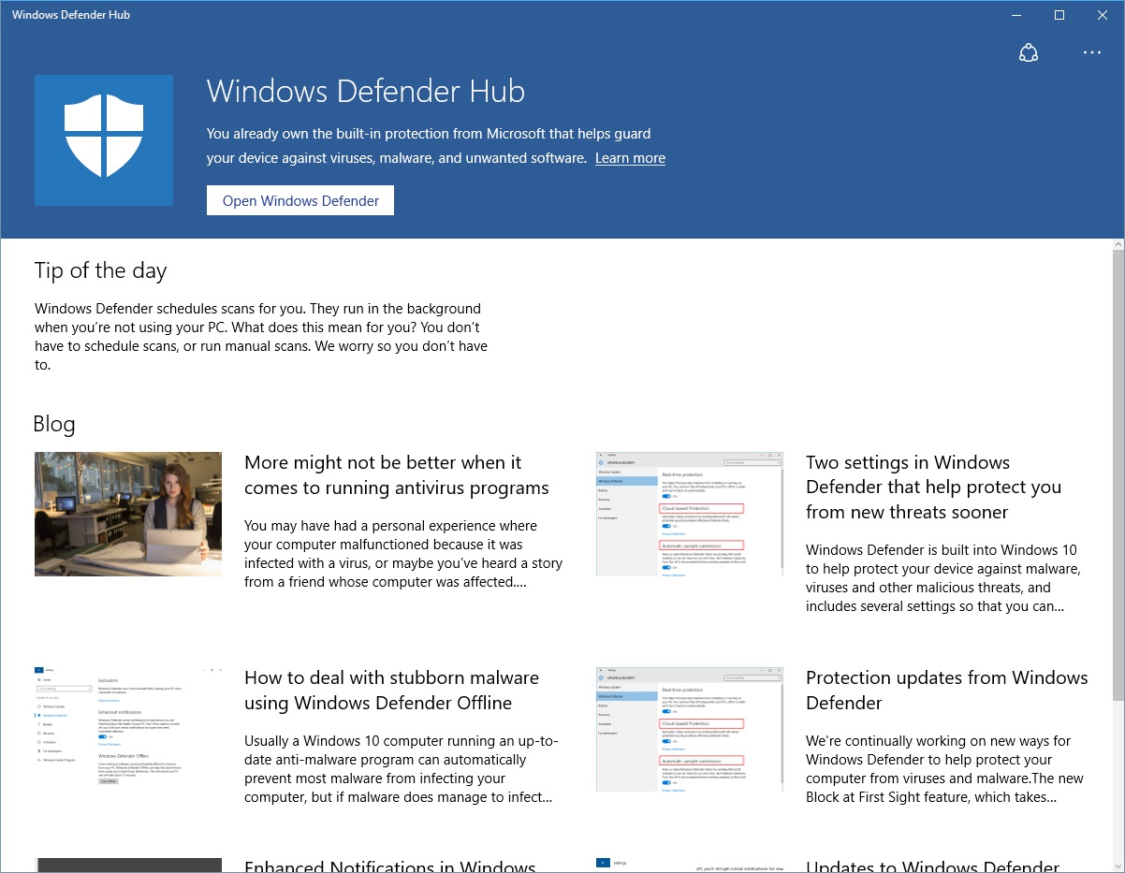Open the See More (...) menu
This screenshot has height=873, width=1125.
click(1091, 52)
